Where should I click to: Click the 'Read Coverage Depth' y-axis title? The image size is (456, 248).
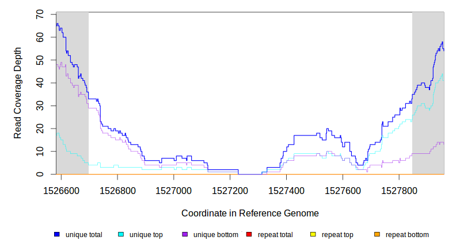point(18,93)
